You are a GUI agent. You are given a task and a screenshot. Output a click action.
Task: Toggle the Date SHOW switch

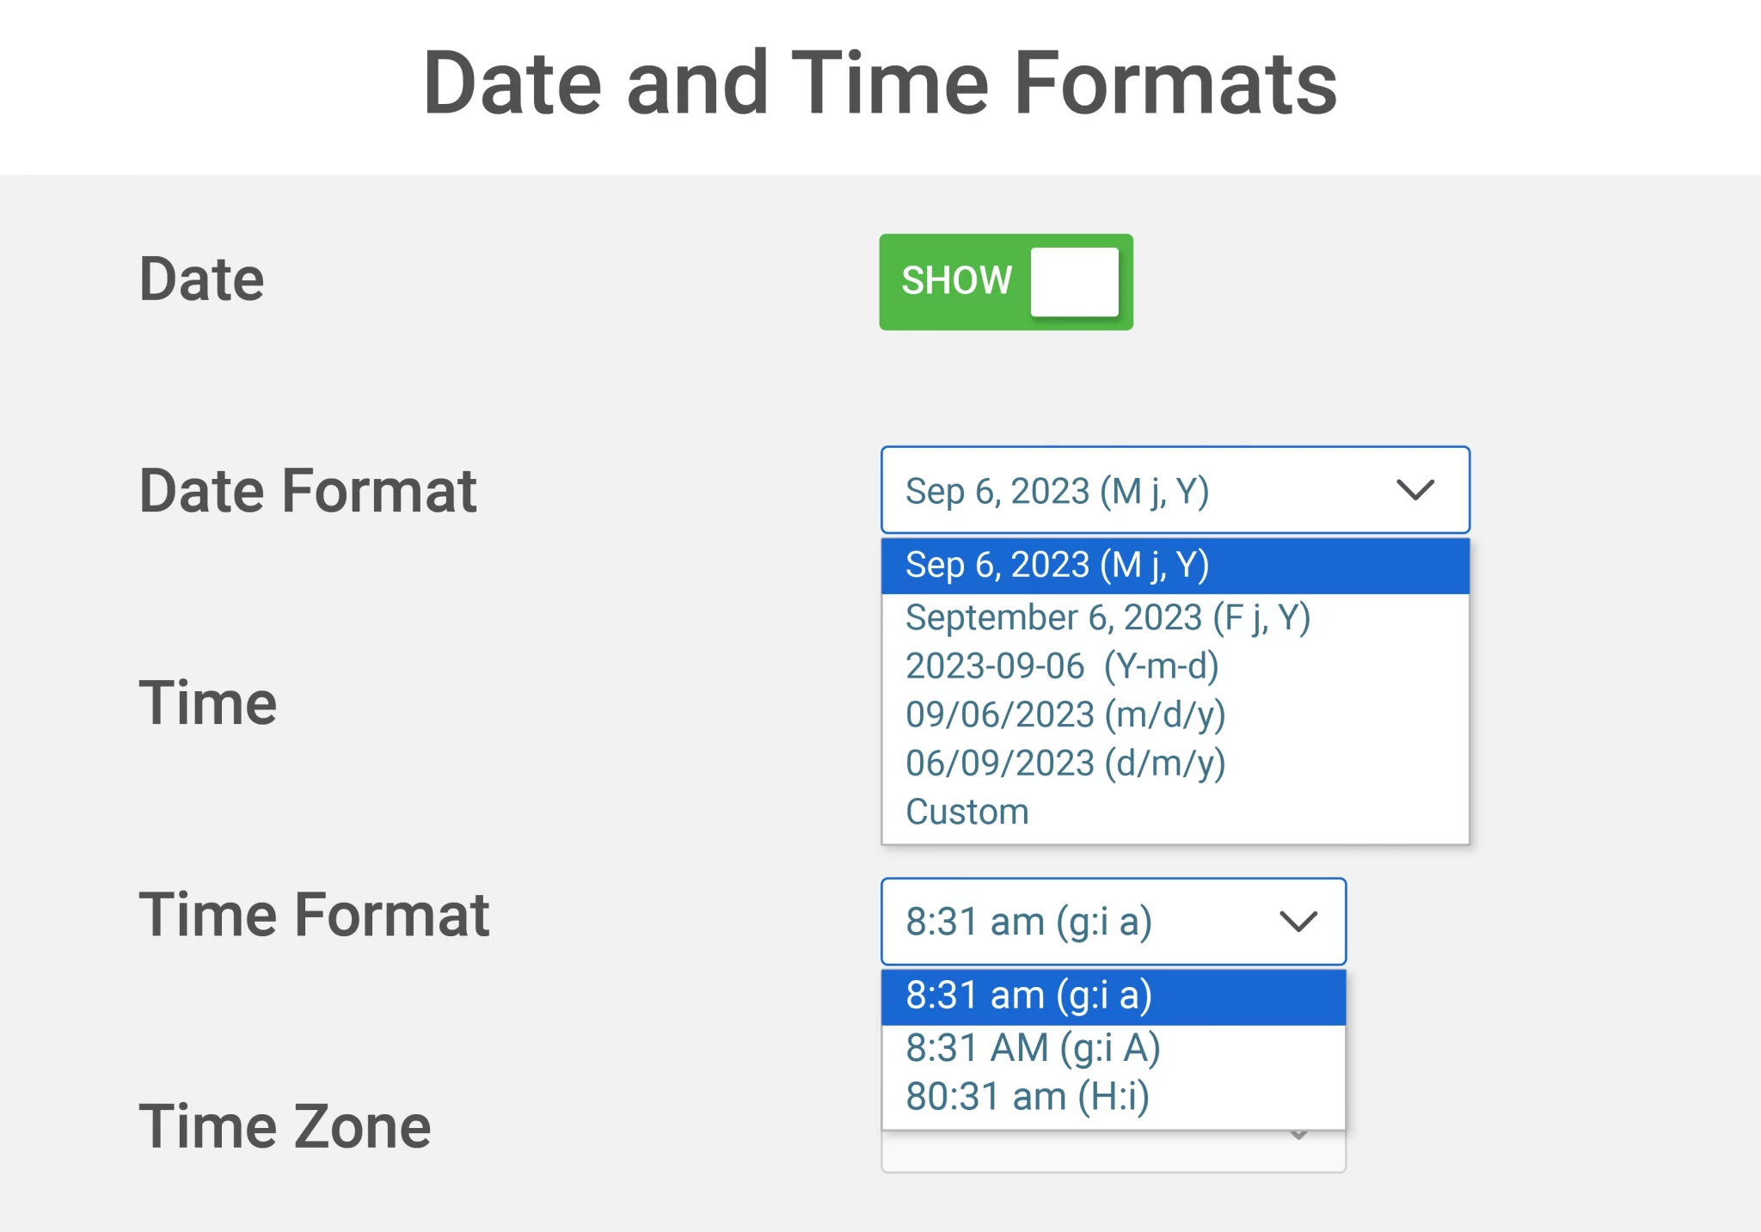pos(1005,281)
